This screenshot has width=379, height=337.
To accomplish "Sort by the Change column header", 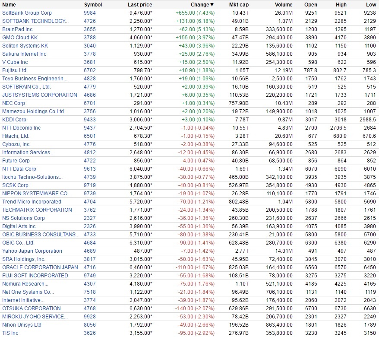I will tap(202, 5).
